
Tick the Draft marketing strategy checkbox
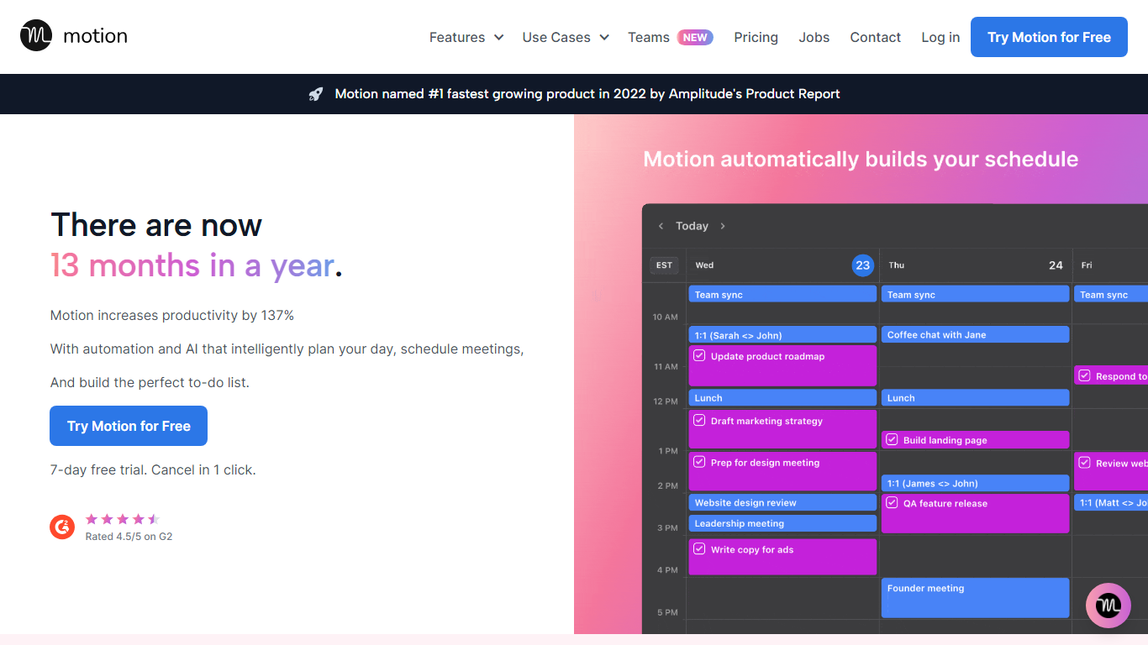pyautogui.click(x=699, y=421)
